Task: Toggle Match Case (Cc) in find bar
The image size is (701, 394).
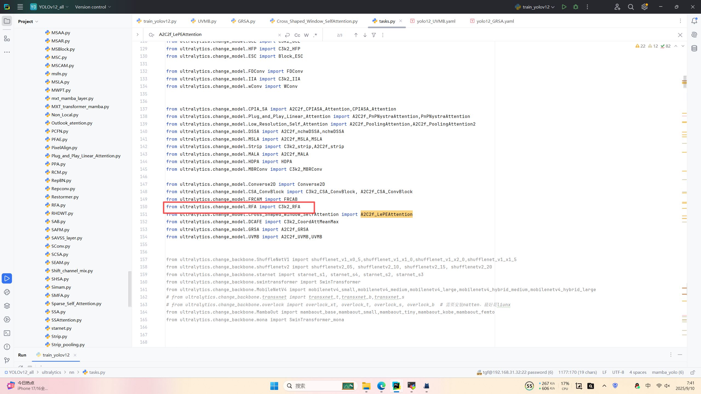Action: 297,35
